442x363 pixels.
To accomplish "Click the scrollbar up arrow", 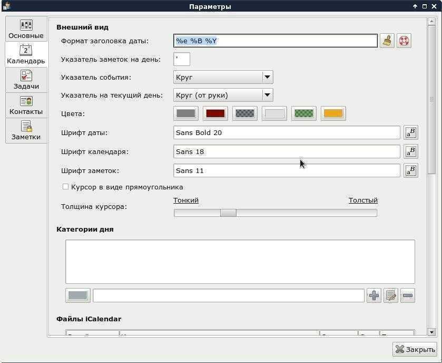I will [x=431, y=22].
